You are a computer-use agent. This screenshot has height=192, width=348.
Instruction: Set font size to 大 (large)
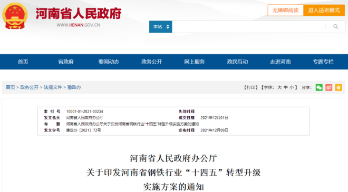[x=279, y=87]
